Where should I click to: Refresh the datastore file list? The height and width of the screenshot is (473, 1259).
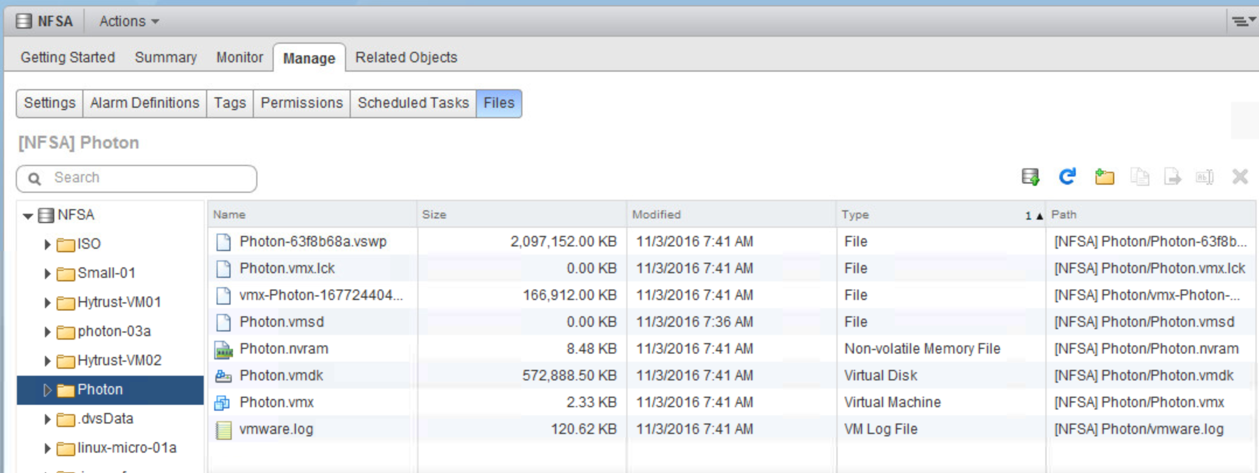click(x=1068, y=177)
